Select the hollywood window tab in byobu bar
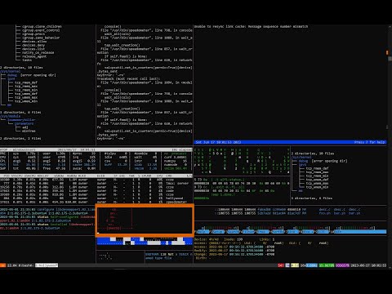The image size is (392, 294). [x=47, y=265]
